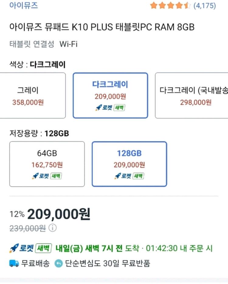The width and height of the screenshot is (228, 284).
Task: Open the info icon beside the original price
Action: [53, 228]
